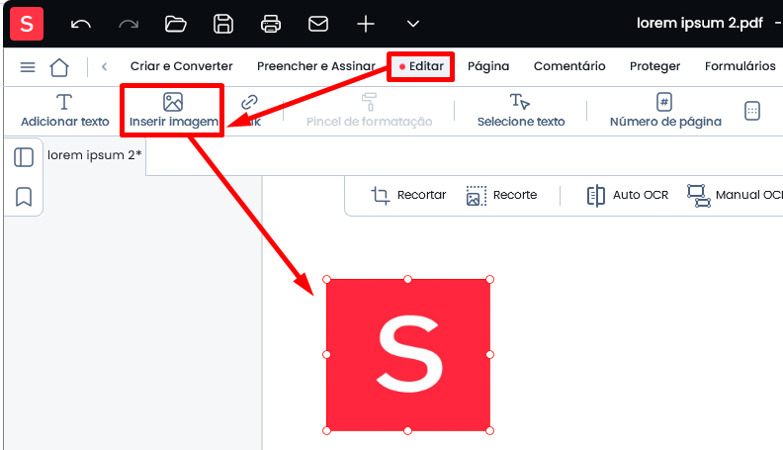This screenshot has height=450, width=783.
Task: Send the file by email envelope icon
Action: click(x=318, y=24)
